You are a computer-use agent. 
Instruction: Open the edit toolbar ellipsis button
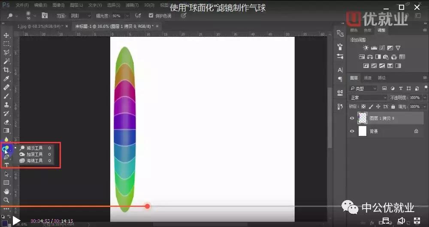[6, 209]
